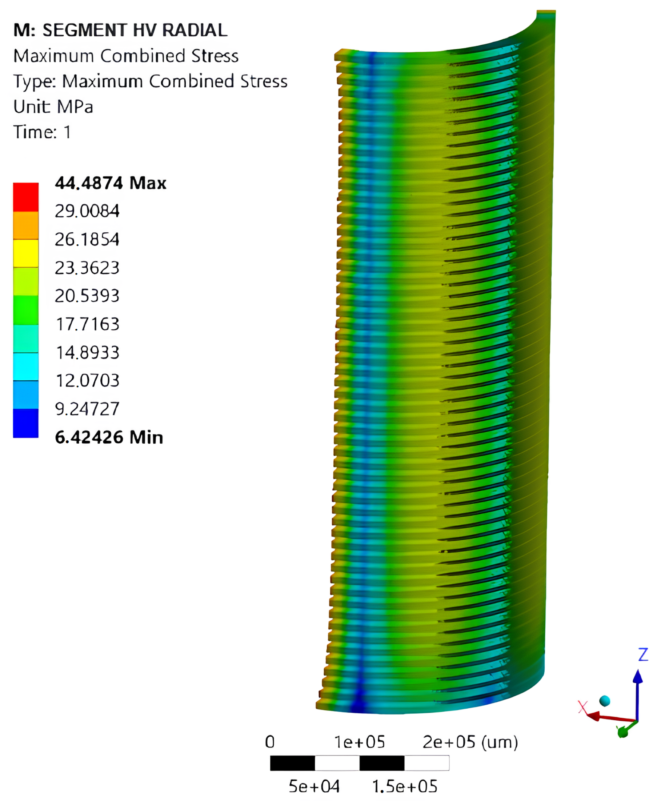653x801 pixels.
Task: Pick the pure green legend band above 17.7163
Action: [25, 310]
